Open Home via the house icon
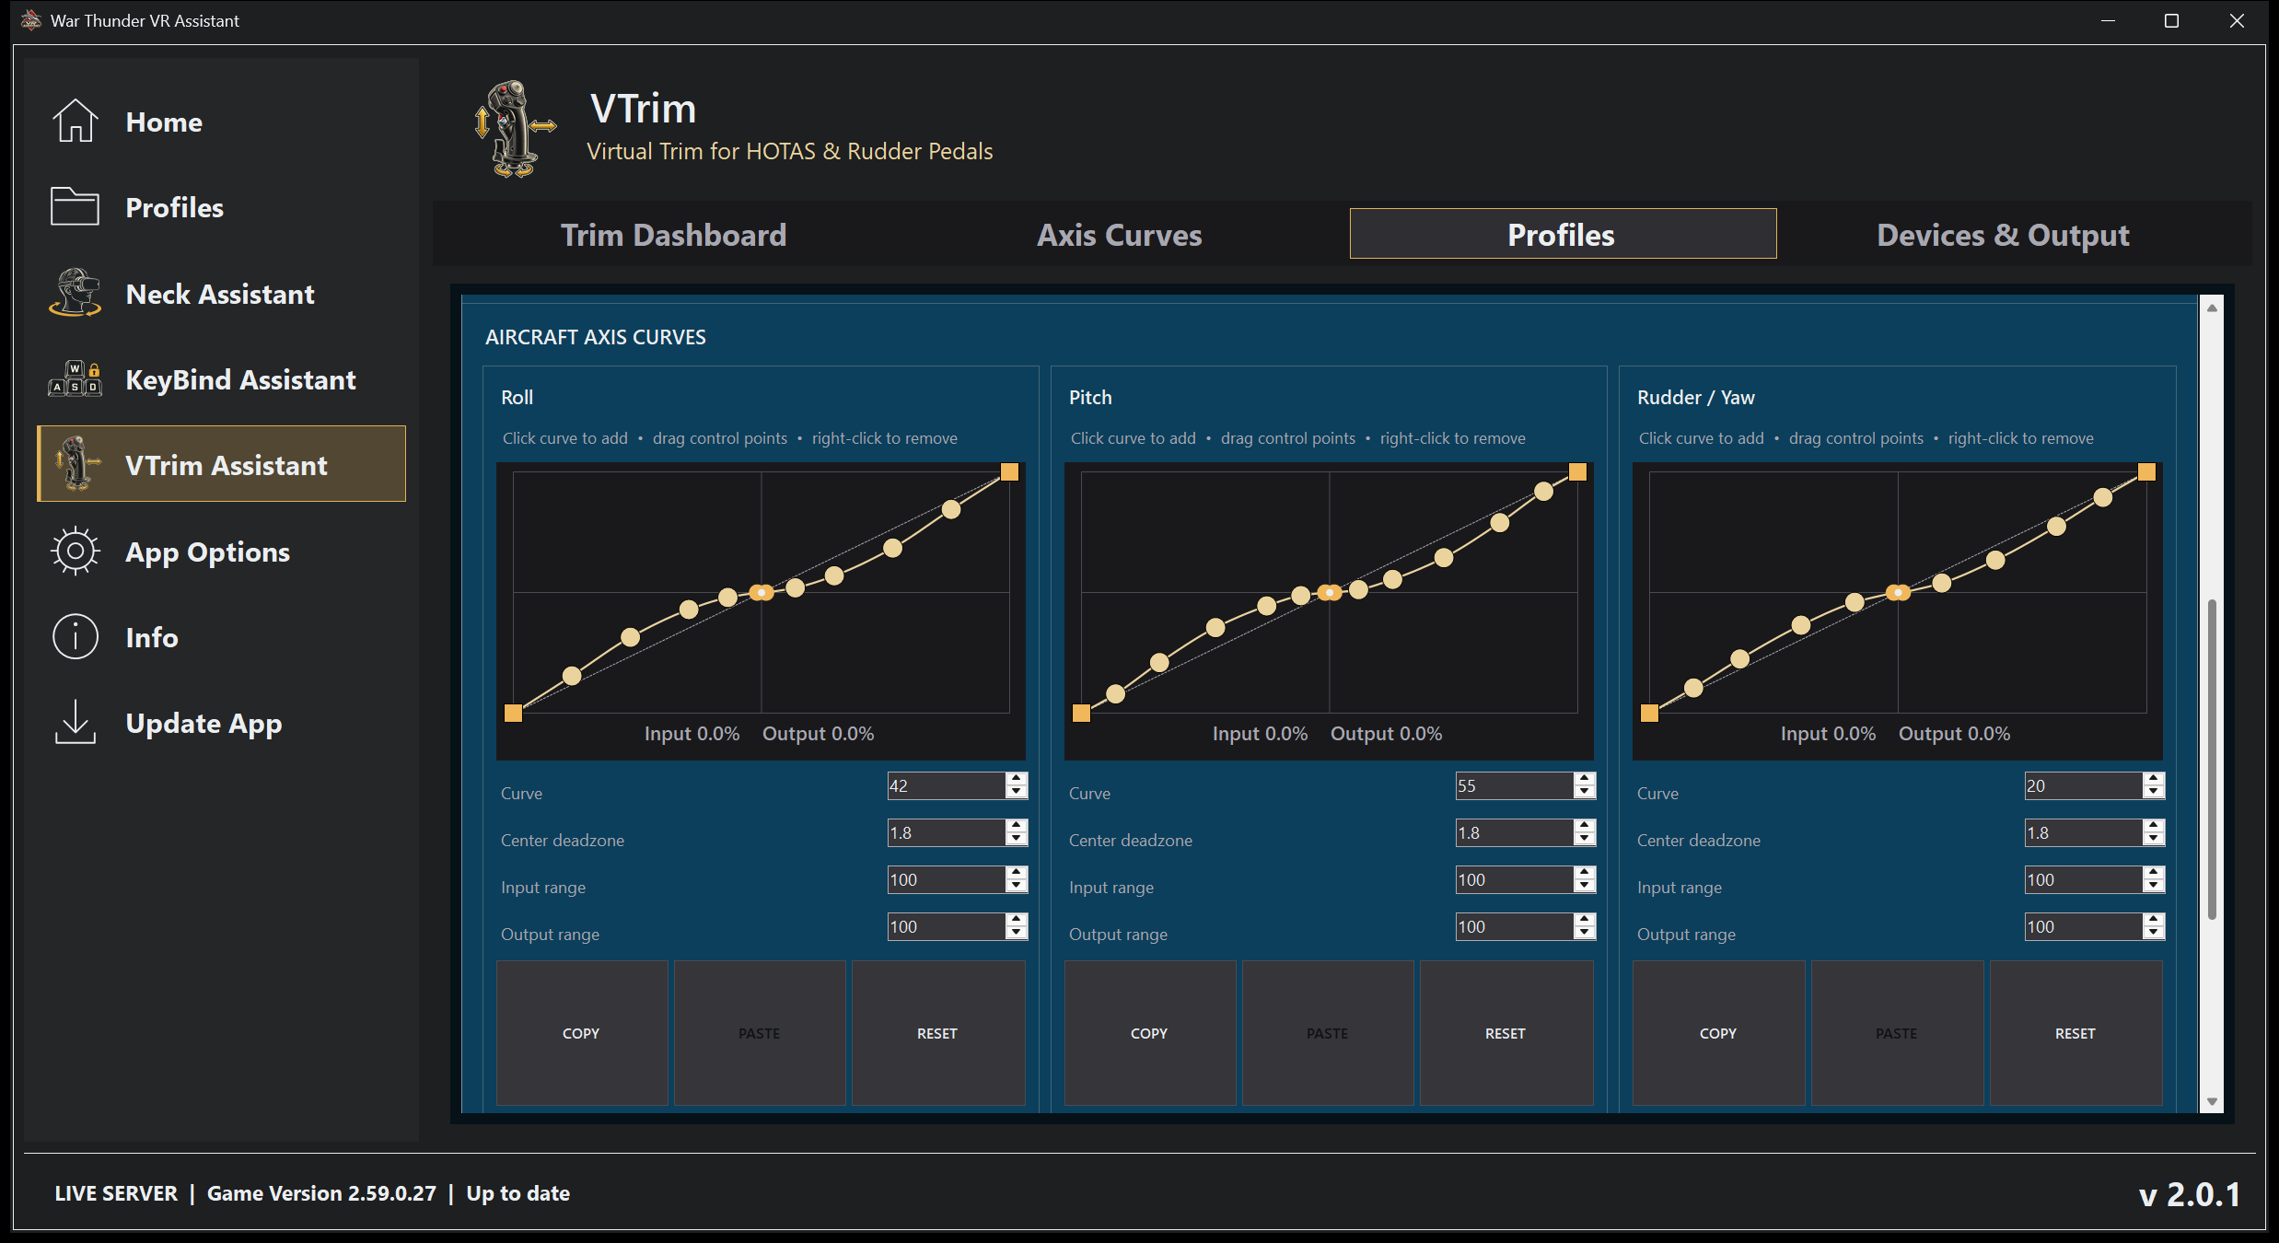Screen dimensions: 2279x1243 coord(75,122)
